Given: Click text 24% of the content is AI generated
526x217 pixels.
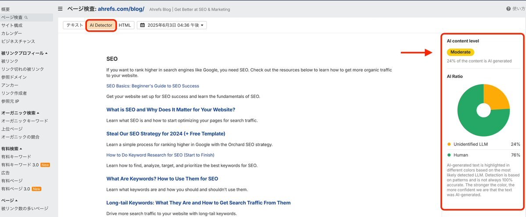Looking at the screenshot, I should click(x=479, y=61).
